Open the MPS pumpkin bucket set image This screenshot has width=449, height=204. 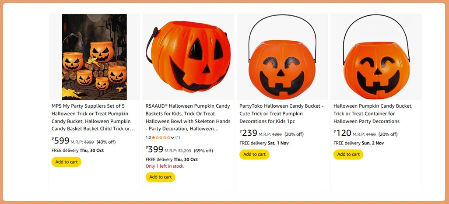94,57
